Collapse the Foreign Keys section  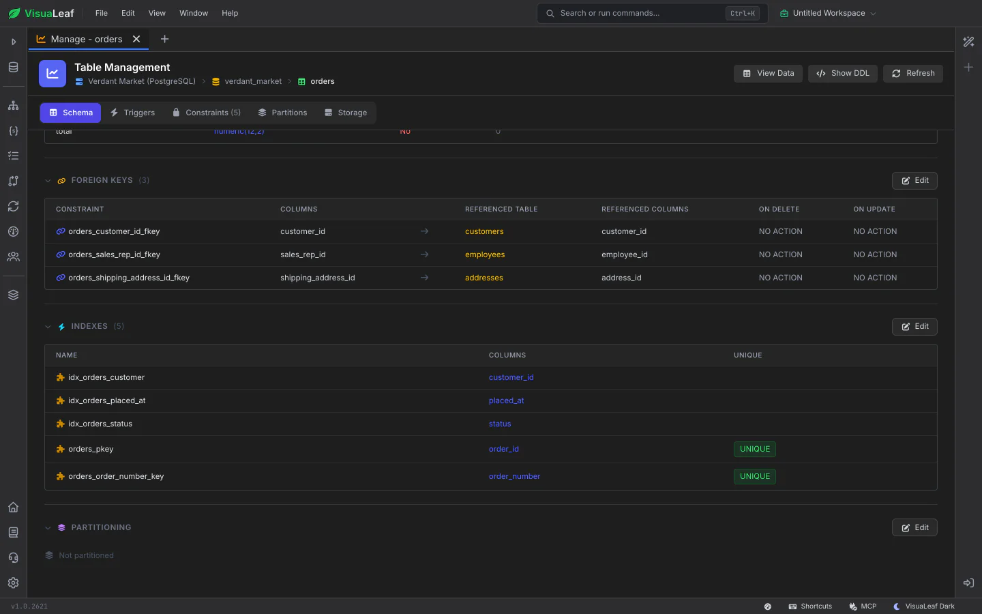[48, 181]
